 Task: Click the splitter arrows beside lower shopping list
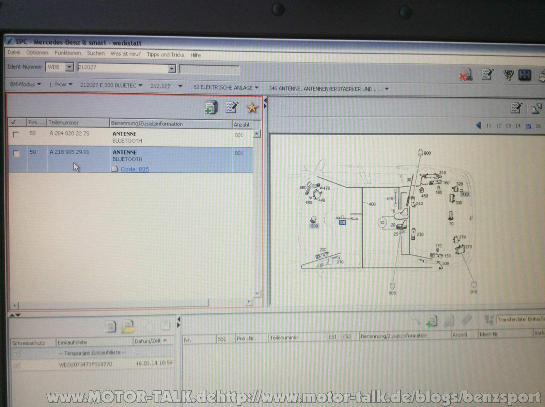pyautogui.click(x=178, y=322)
